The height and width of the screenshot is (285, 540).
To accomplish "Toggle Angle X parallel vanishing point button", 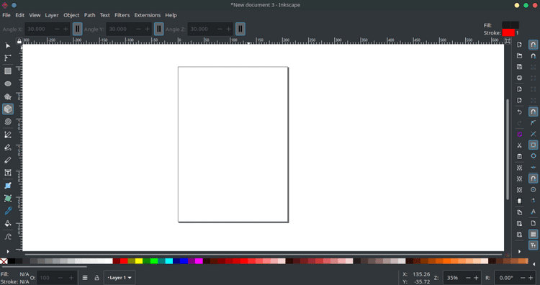I will coord(78,29).
